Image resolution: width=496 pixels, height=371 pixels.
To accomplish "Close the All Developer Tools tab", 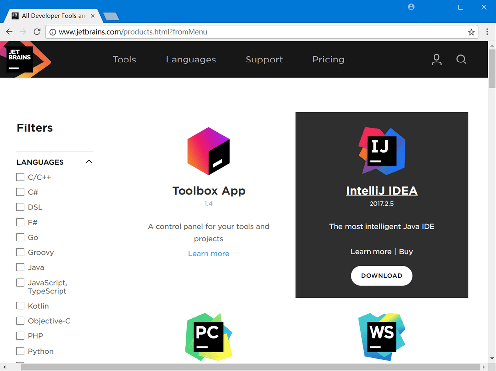I will [93, 16].
